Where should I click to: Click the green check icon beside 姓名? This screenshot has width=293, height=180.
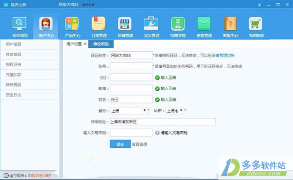(157, 100)
